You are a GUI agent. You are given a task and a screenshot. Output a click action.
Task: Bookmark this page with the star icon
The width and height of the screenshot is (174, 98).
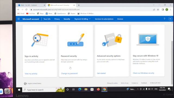(x=158, y=10)
